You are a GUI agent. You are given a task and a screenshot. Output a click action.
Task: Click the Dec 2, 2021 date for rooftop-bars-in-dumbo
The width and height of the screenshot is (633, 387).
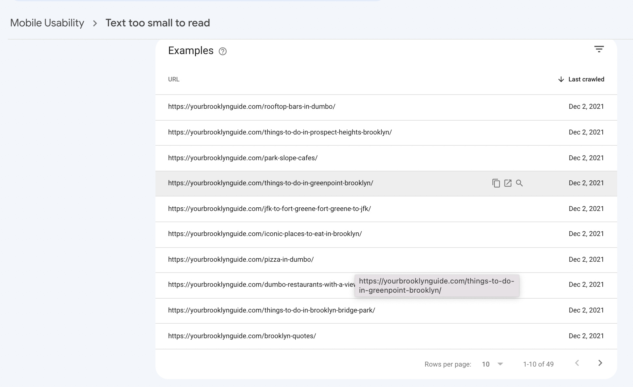(x=586, y=106)
